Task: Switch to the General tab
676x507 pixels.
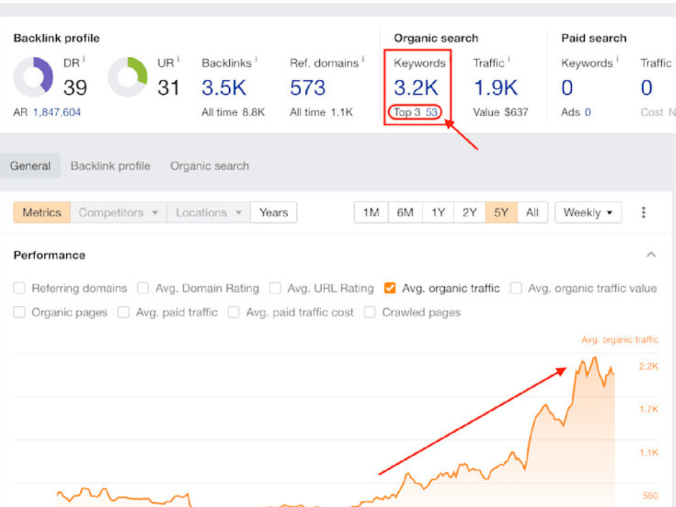Action: pos(30,166)
